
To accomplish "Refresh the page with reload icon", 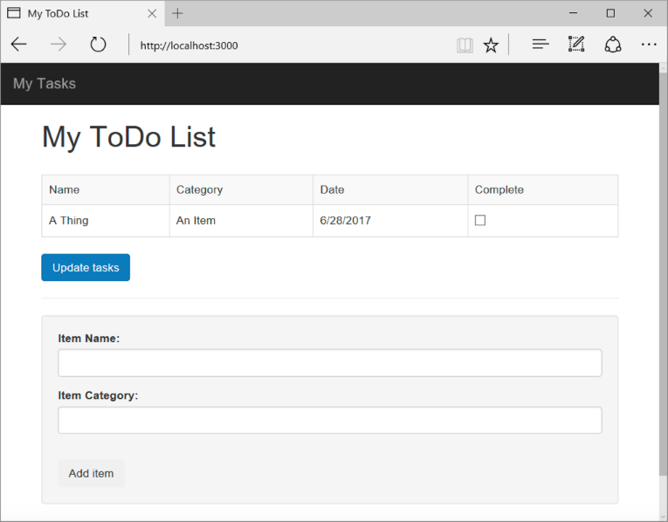I will (98, 45).
